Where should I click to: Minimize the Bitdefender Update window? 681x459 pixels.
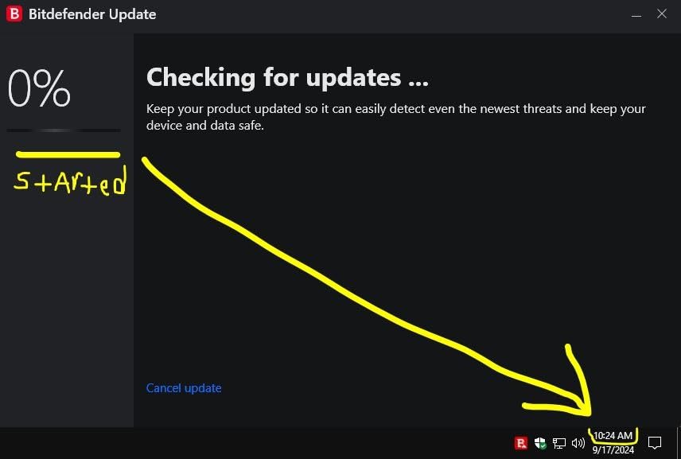coord(636,15)
